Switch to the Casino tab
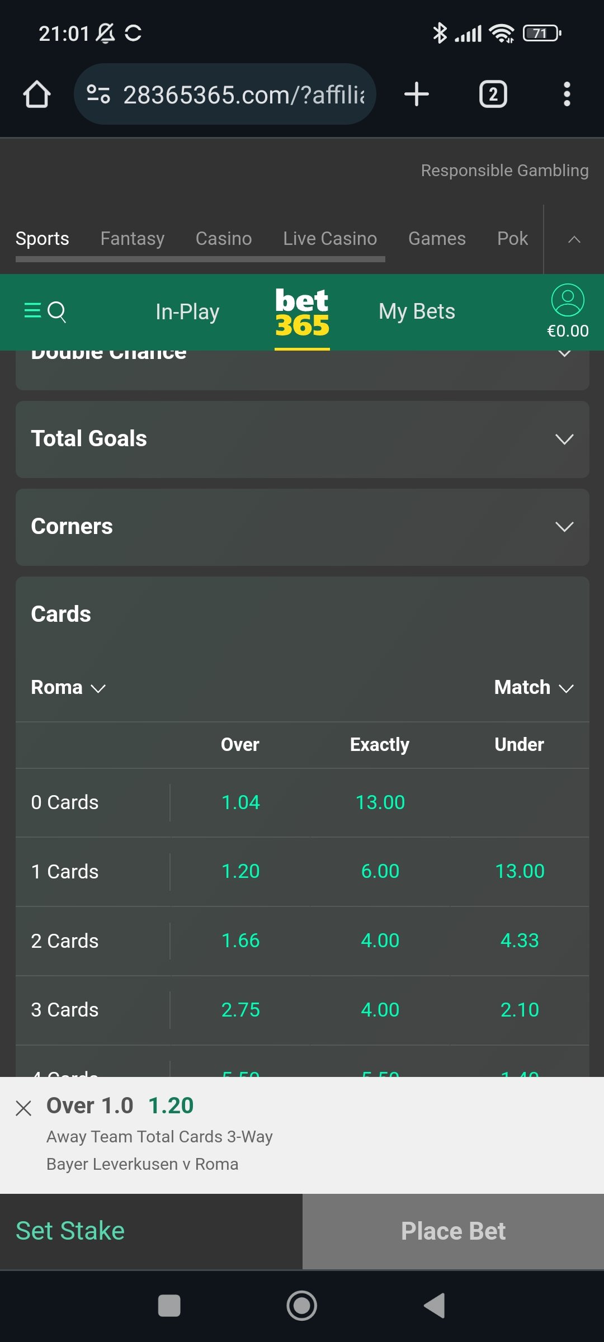Screen dimensions: 604x1342 pyautogui.click(x=224, y=238)
